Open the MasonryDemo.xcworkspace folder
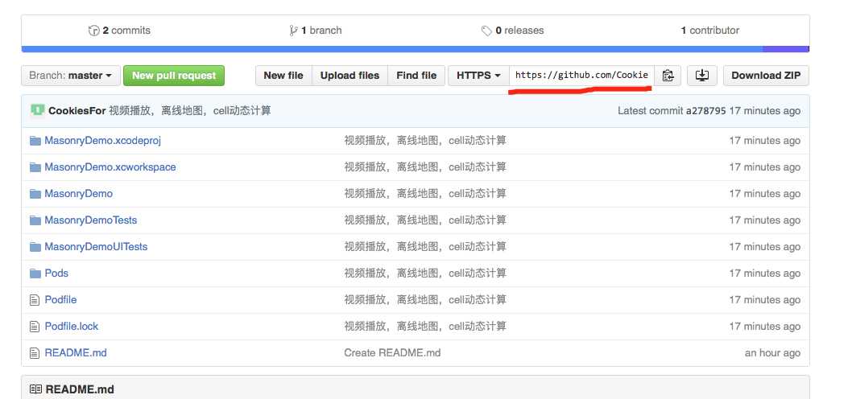This screenshot has width=852, height=399. (x=110, y=167)
